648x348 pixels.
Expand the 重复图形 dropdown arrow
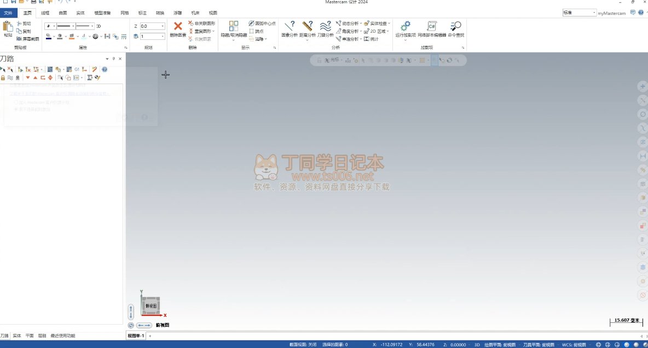click(x=213, y=31)
